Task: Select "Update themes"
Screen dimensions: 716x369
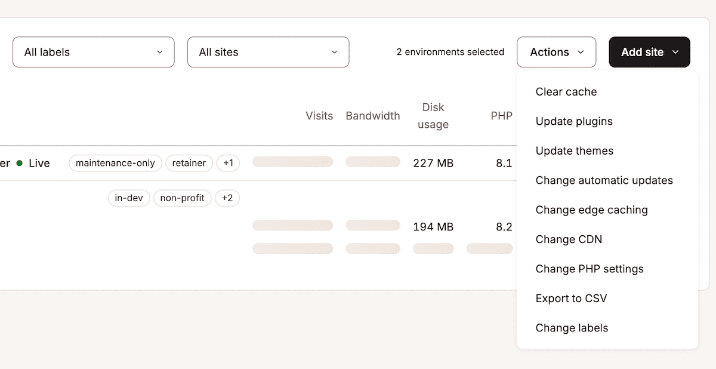Action: pyautogui.click(x=574, y=150)
